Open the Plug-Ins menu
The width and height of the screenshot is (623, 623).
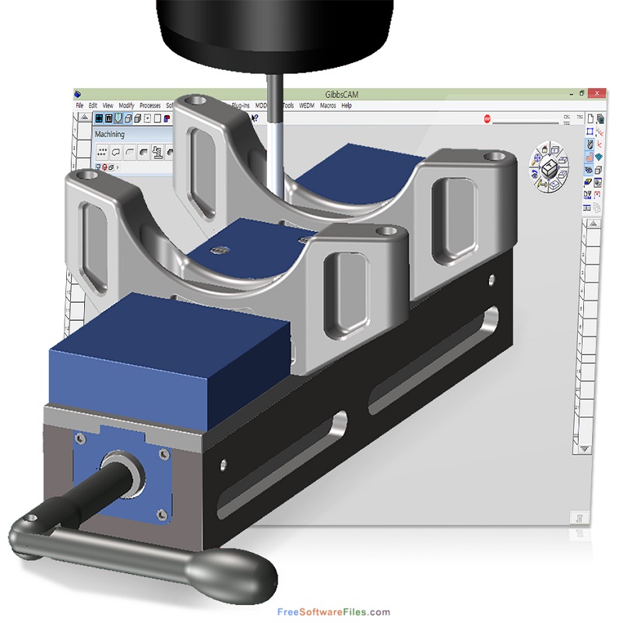tap(241, 106)
